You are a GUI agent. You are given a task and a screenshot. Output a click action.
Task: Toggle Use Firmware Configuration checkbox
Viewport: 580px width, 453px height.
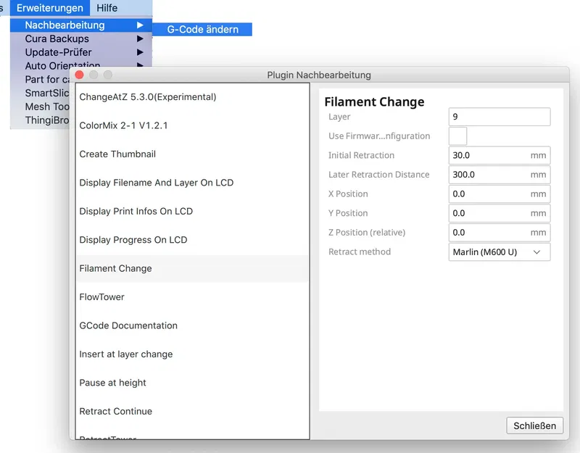tap(457, 136)
